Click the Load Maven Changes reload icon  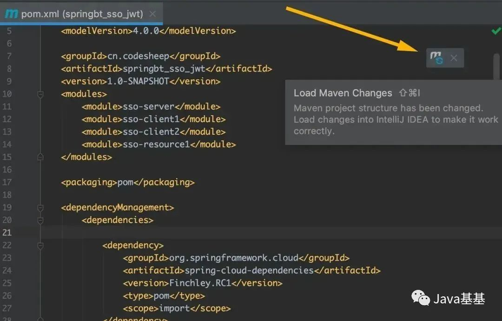(x=436, y=58)
